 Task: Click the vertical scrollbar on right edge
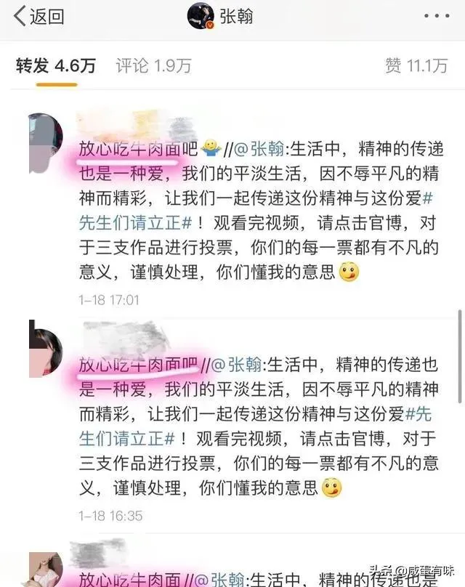(x=460, y=357)
